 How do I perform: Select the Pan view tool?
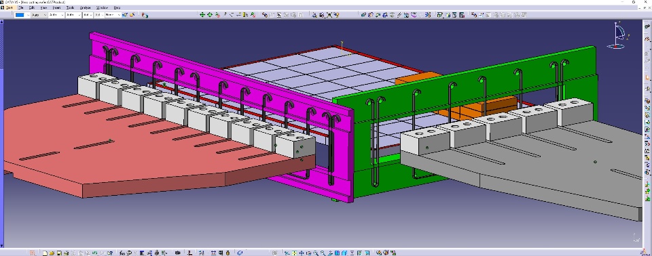coord(302,253)
